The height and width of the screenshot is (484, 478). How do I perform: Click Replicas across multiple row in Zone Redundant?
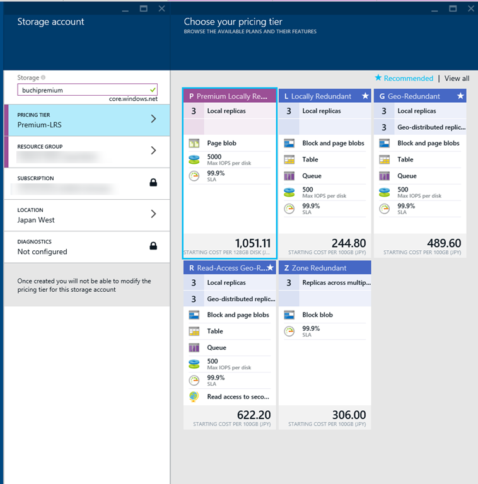tap(325, 282)
